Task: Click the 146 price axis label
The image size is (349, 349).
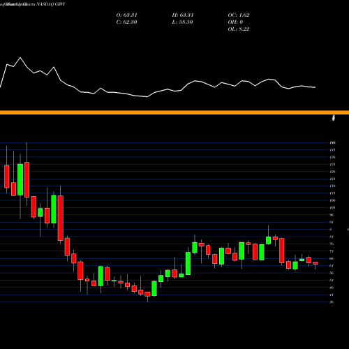Action: click(x=332, y=142)
